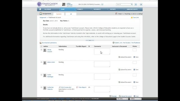Click Download all submissions link

click(49, 43)
